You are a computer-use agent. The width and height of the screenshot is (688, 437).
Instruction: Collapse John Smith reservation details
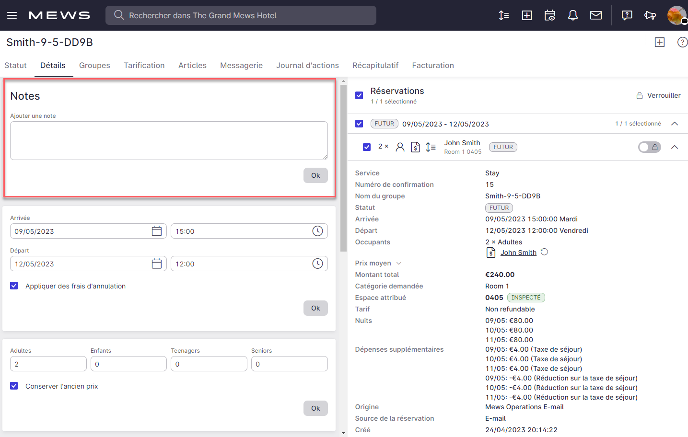(674, 147)
